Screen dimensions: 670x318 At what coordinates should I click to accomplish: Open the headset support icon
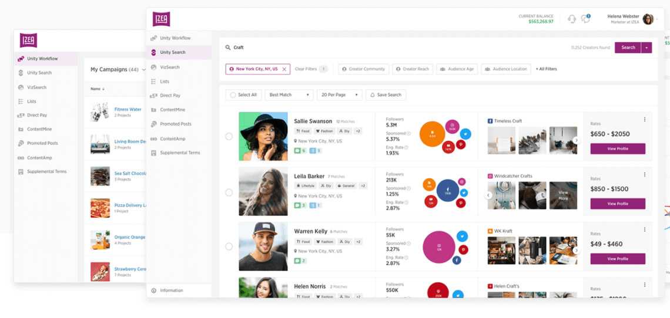572,19
